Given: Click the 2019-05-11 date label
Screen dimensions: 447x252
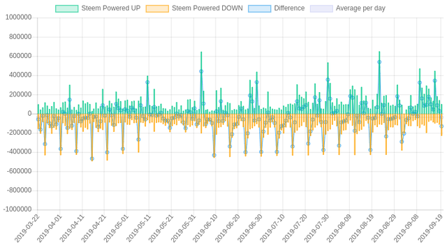Looking at the screenshot, I should point(138,229).
